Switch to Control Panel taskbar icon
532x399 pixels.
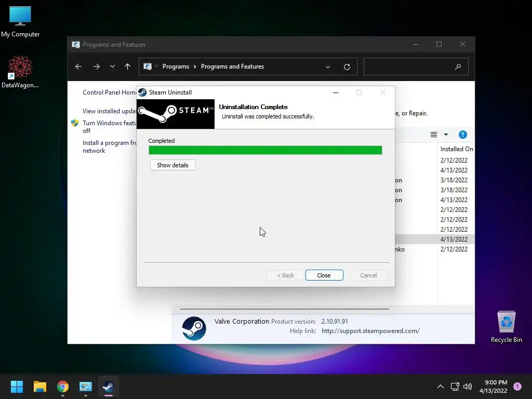pos(86,387)
